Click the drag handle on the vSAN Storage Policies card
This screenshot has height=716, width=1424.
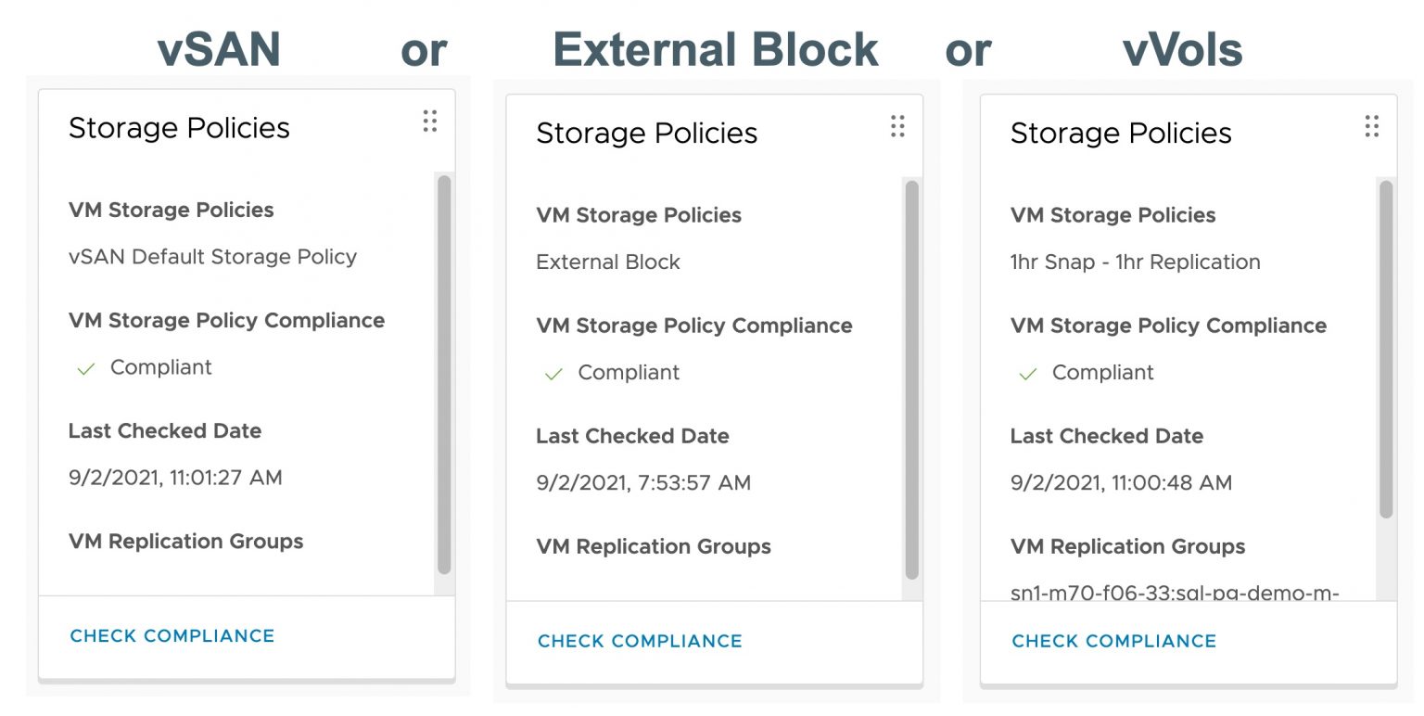click(429, 121)
